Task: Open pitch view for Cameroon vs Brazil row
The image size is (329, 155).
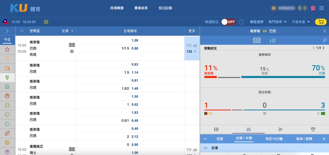Action: (x=72, y=45)
